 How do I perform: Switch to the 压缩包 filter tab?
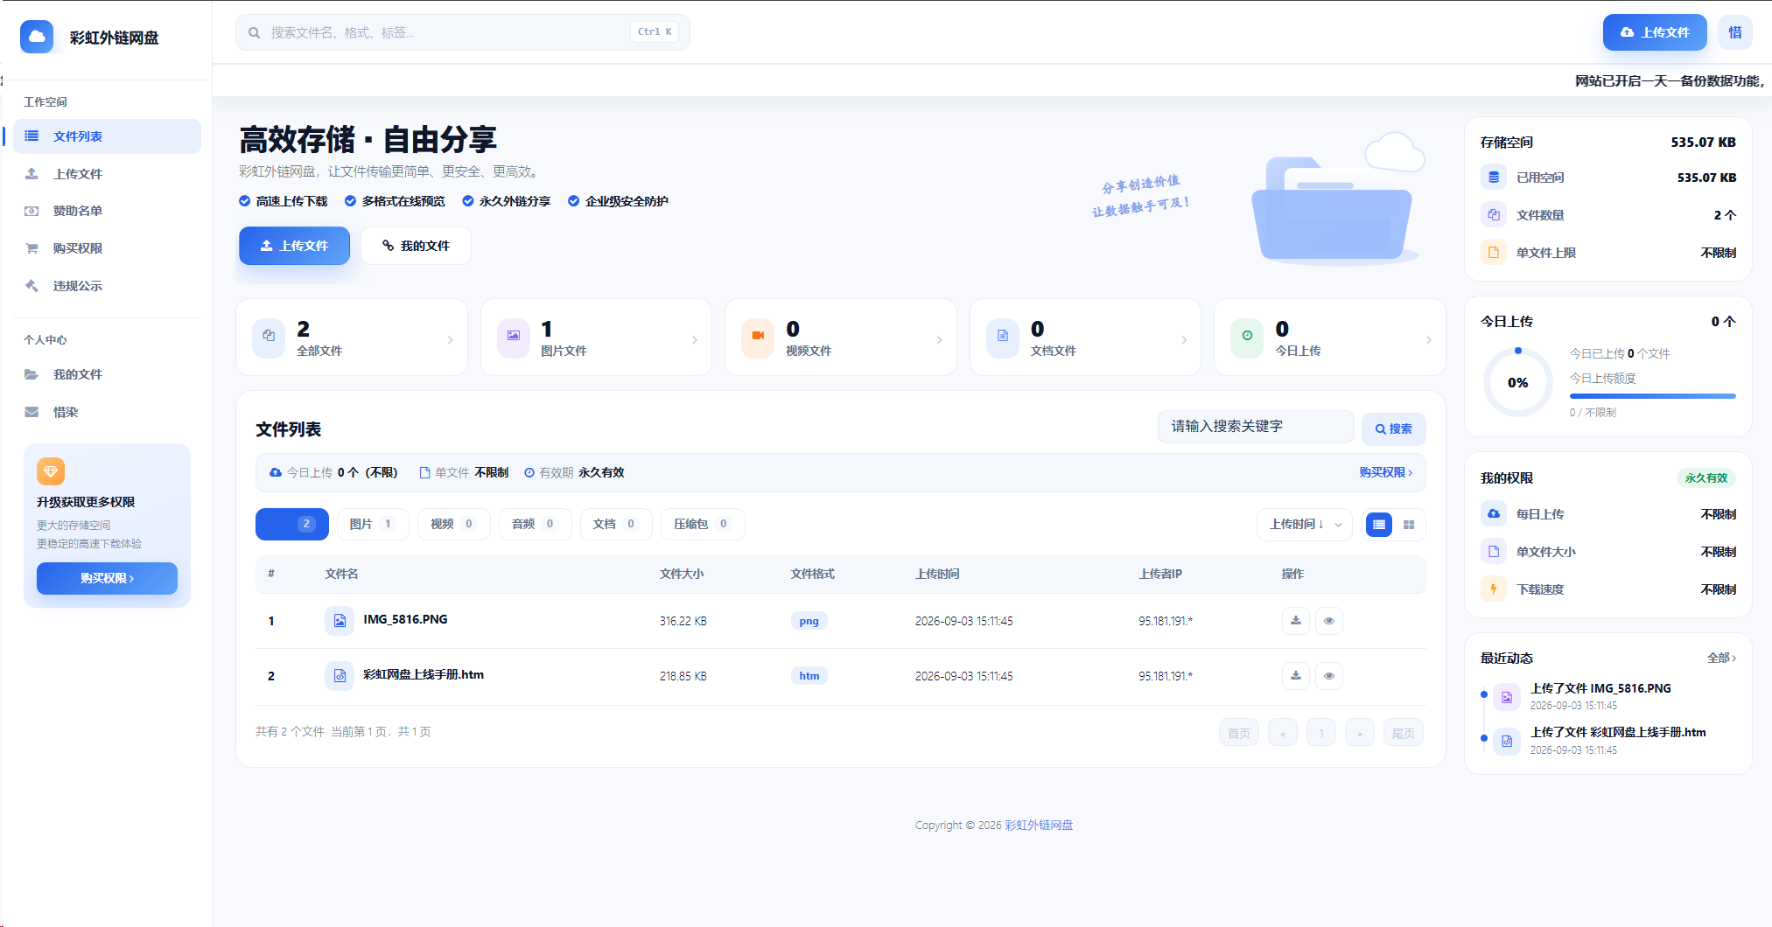point(702,524)
